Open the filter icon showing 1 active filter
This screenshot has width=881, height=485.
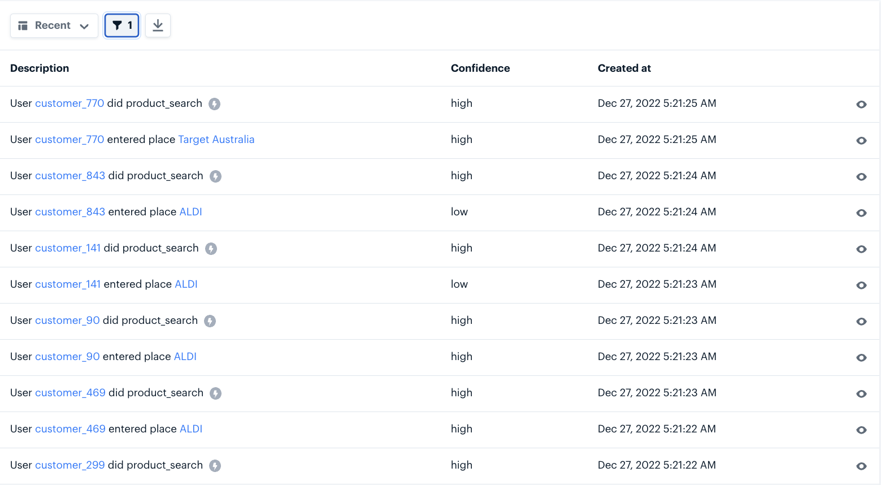pos(121,25)
